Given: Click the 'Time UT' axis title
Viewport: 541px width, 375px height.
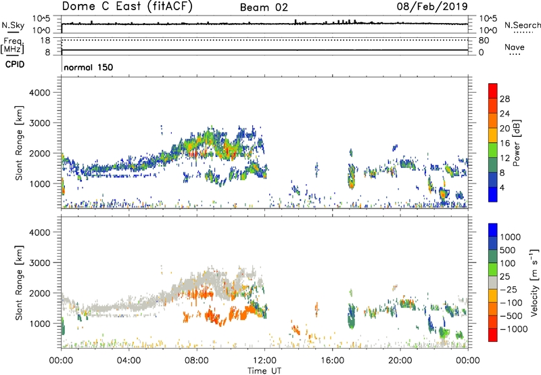Looking at the screenshot, I should pos(264,371).
